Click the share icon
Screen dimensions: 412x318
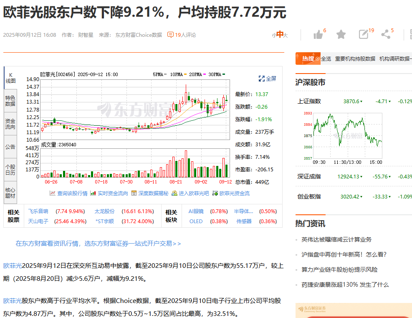tap(386, 34)
